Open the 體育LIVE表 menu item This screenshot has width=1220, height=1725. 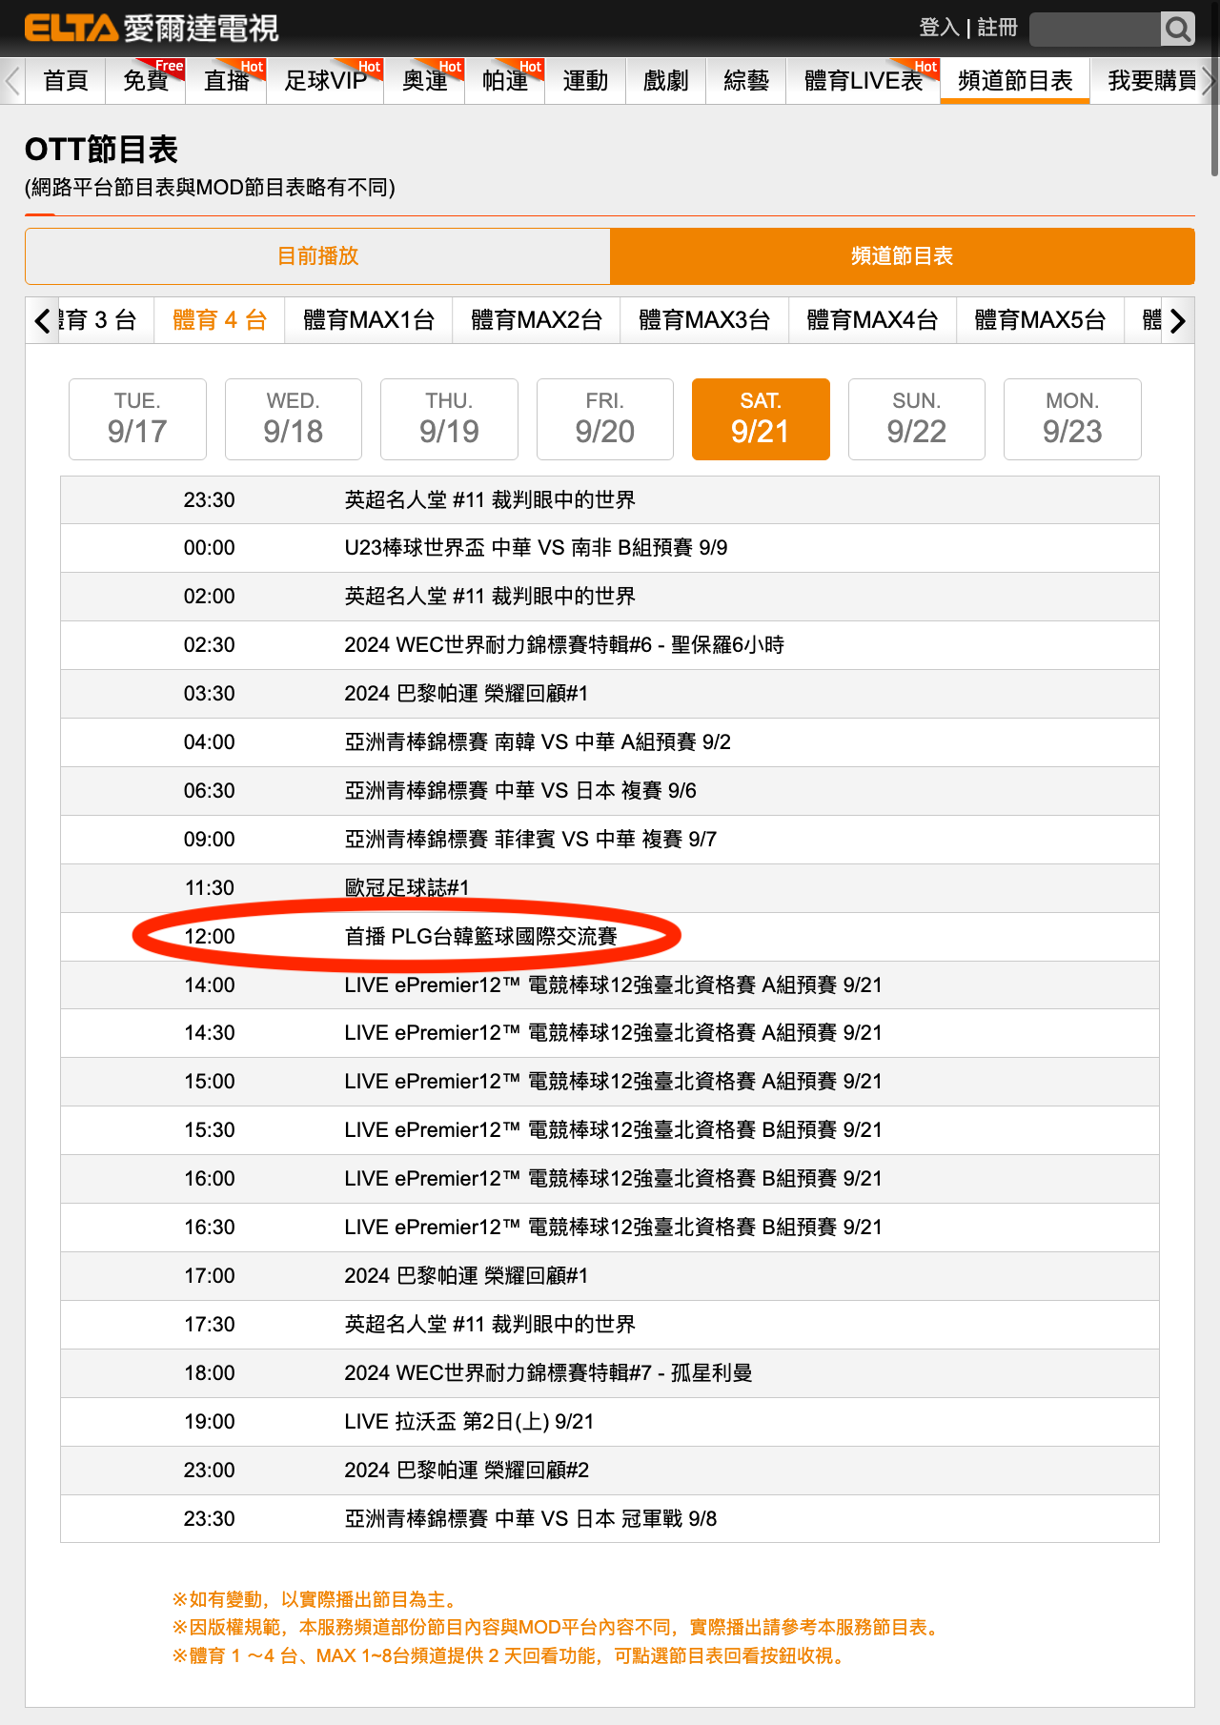click(x=864, y=81)
